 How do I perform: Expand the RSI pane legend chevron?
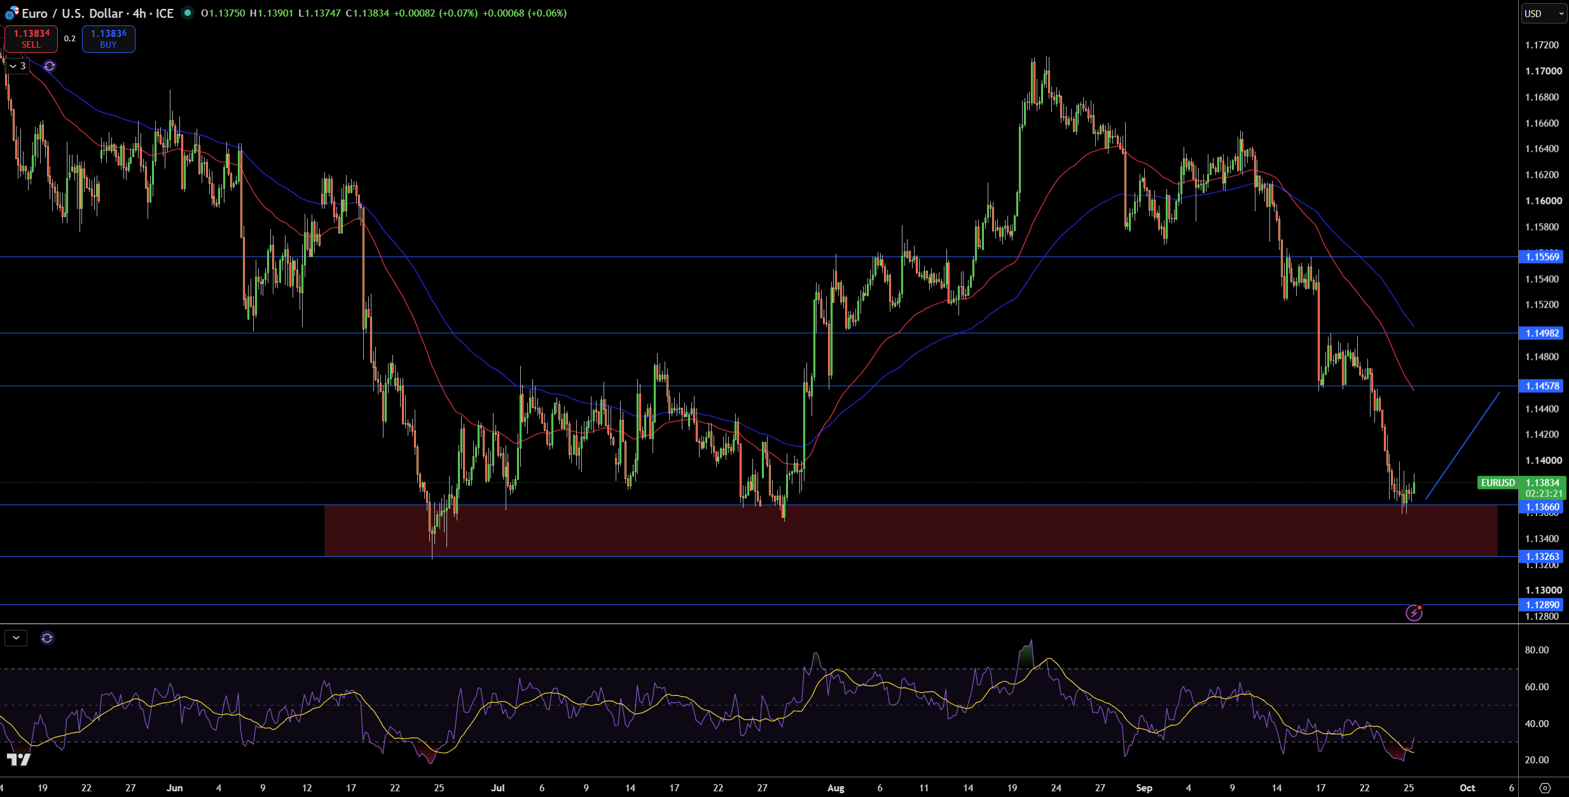[x=16, y=637]
